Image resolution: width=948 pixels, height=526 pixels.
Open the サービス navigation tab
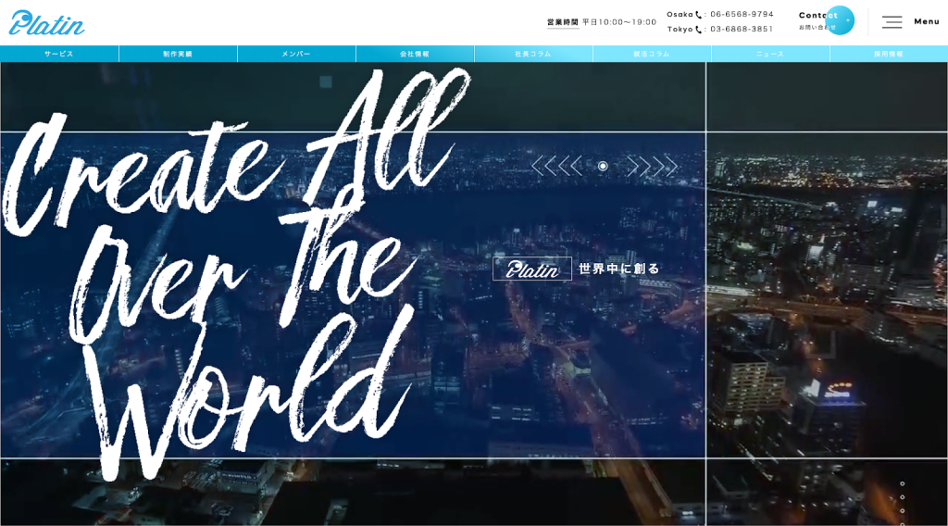59,54
